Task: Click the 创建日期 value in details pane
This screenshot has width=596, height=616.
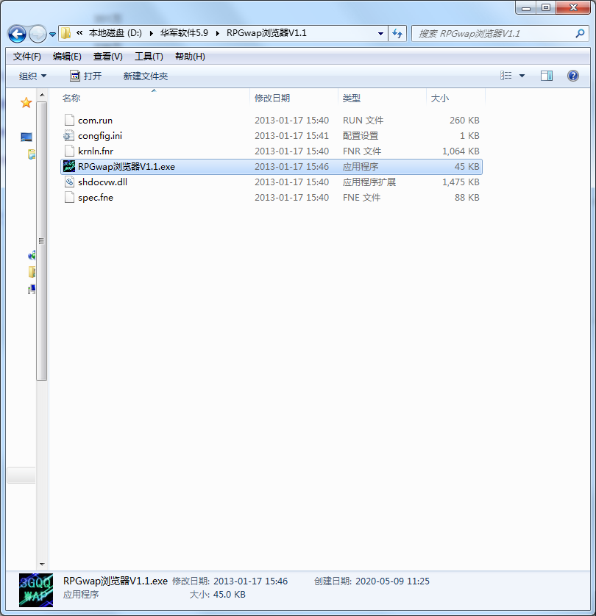Action: (x=392, y=581)
